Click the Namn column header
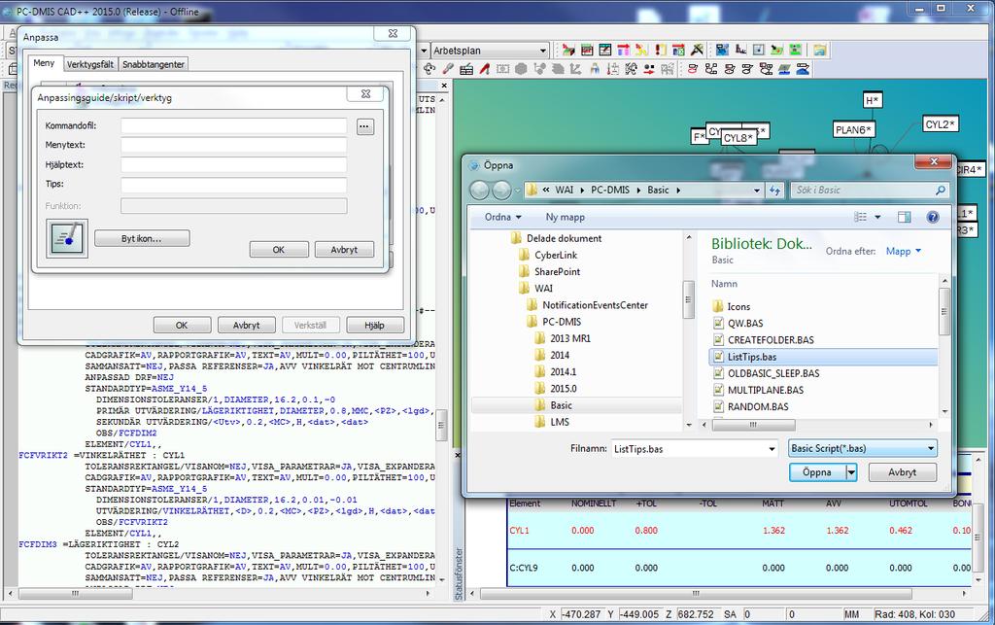This screenshot has height=625, width=995. click(x=724, y=284)
